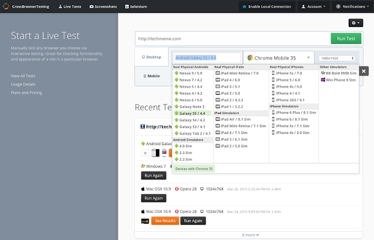Select Galaxy S4 / 4.2 device
The image size is (374, 240).
pyautogui.click(x=189, y=120)
